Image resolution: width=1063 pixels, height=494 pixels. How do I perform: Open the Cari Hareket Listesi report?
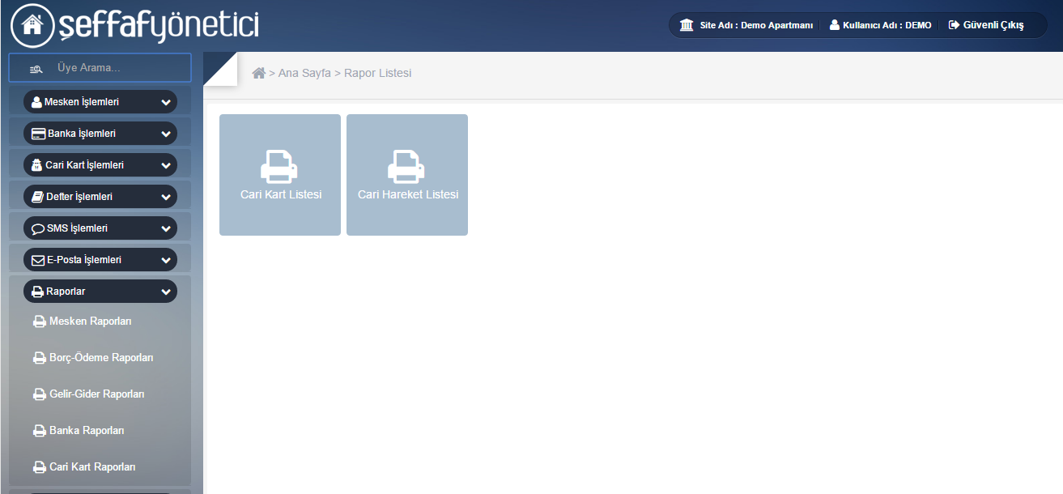(407, 175)
